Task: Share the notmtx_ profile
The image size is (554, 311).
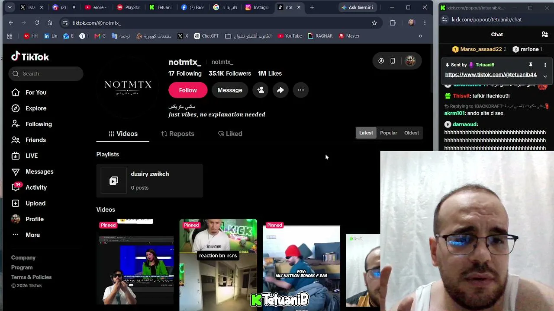Action: tap(280, 90)
